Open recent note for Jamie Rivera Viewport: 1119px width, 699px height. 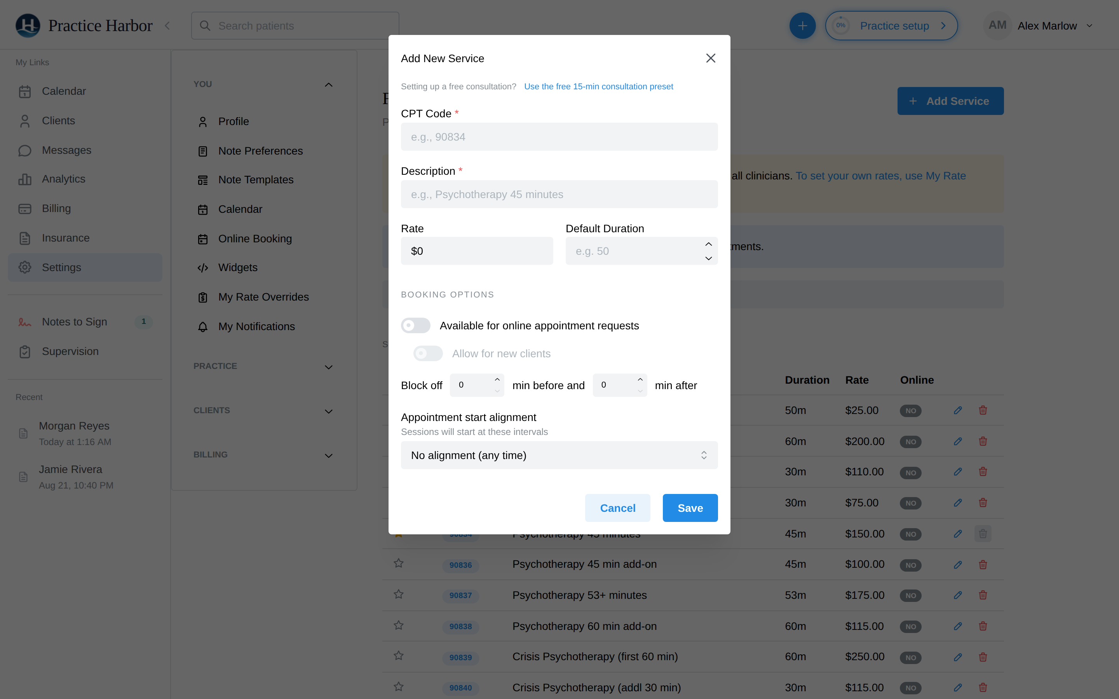[85, 476]
